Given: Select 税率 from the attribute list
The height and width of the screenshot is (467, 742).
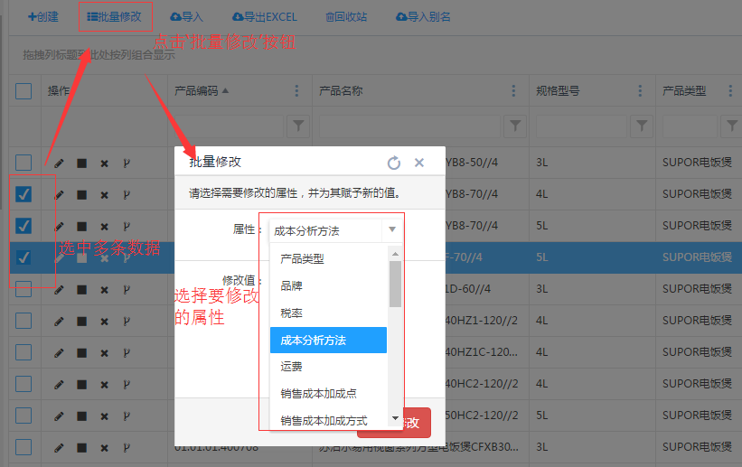Looking at the screenshot, I should tap(291, 313).
